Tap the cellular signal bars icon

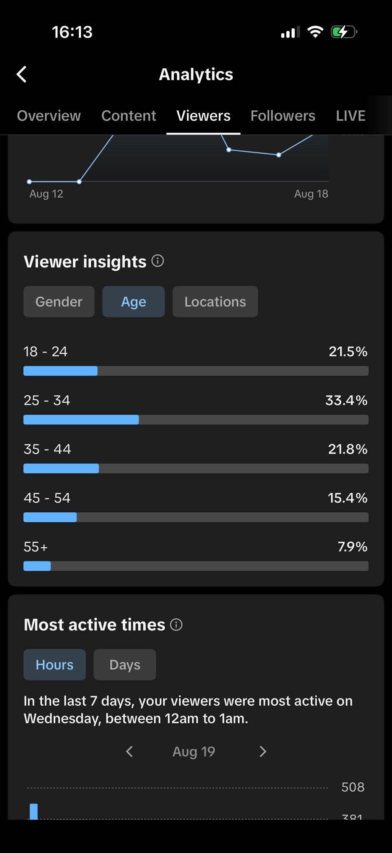tap(290, 32)
